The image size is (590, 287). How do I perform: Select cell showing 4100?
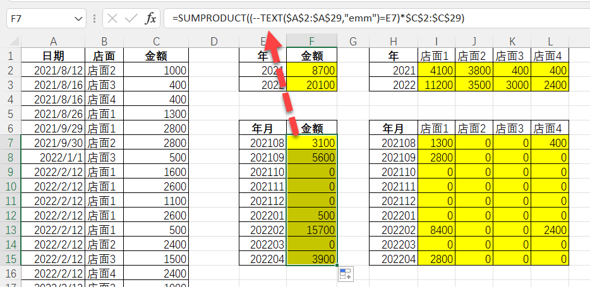tap(436, 70)
